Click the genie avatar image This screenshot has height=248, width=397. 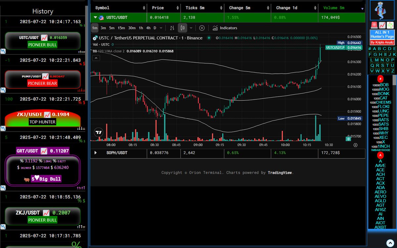pyautogui.click(x=382, y=10)
